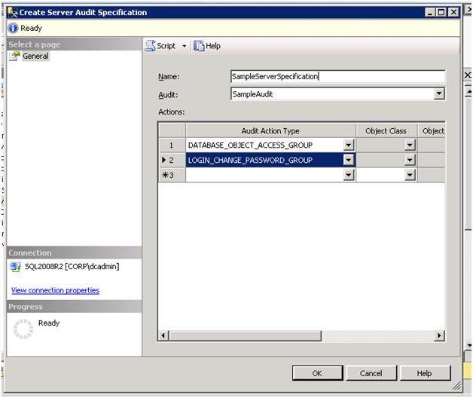
Task: Open row 3 Object Class dropdown
Action: (x=409, y=175)
